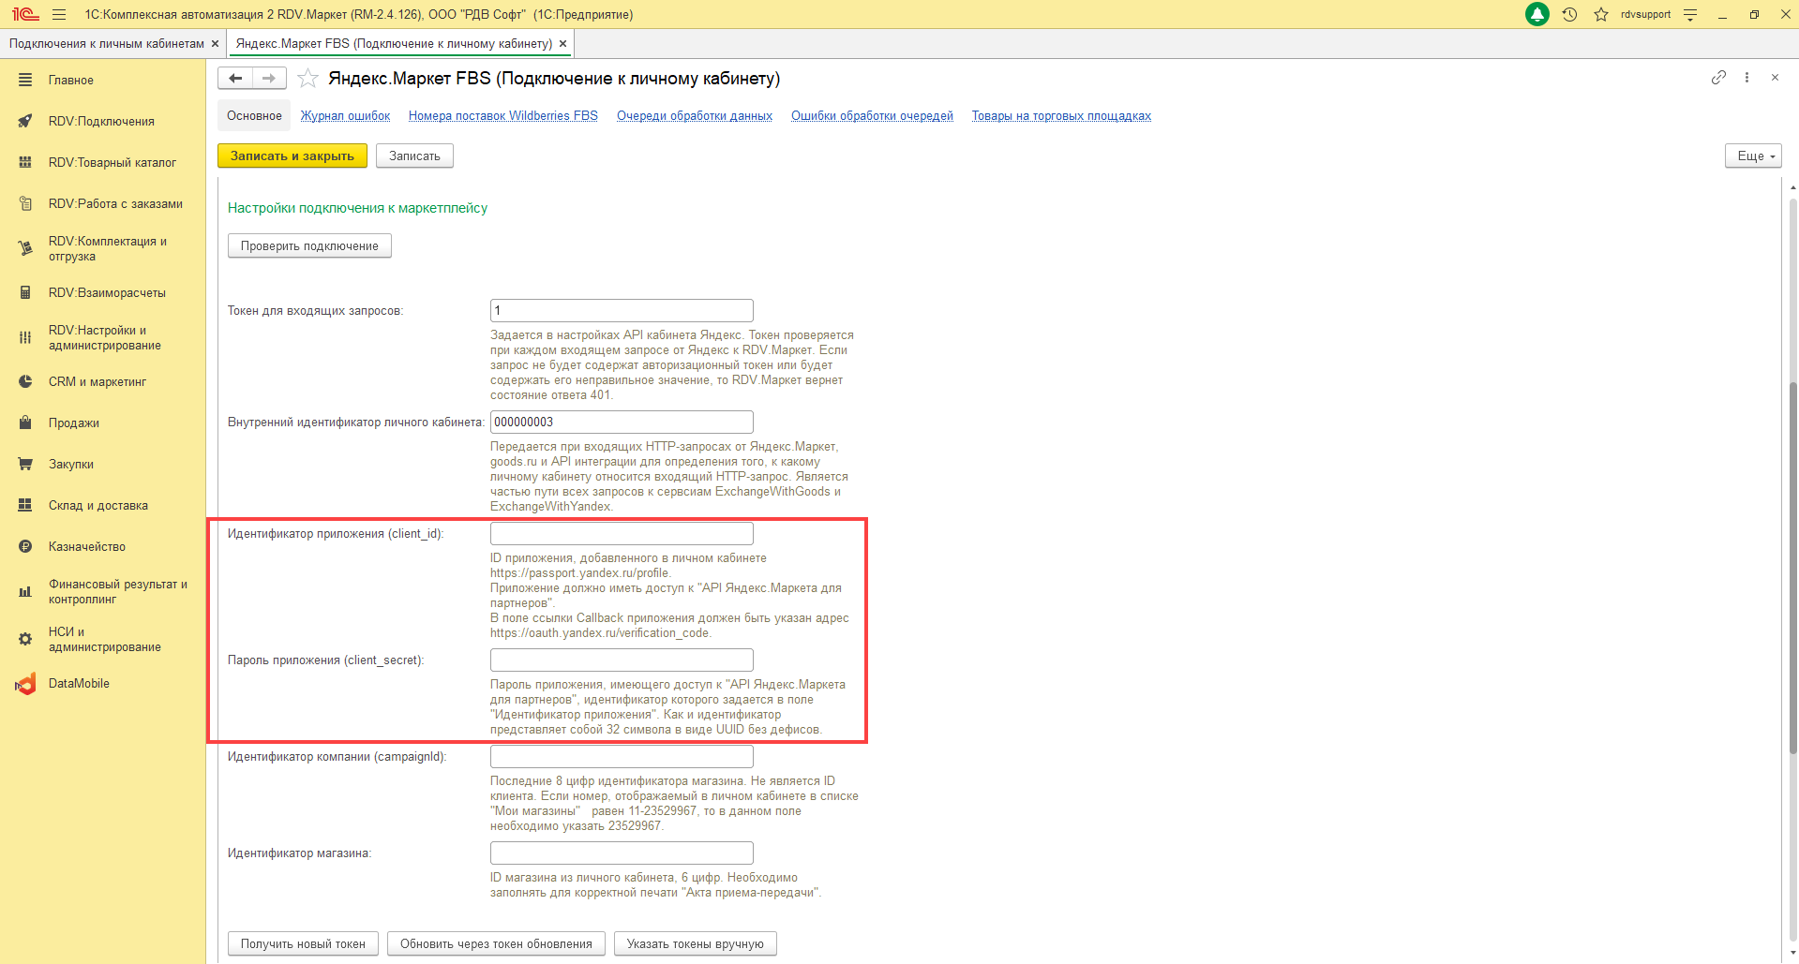
Task: Open settings lines icon next to rdvsupport
Action: tap(1690, 14)
